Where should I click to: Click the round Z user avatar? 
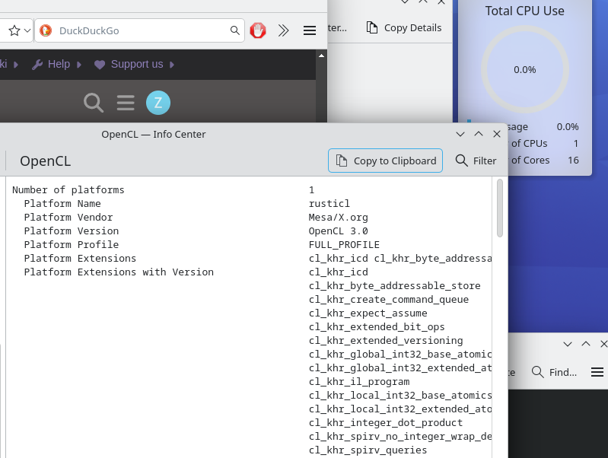coord(158,103)
